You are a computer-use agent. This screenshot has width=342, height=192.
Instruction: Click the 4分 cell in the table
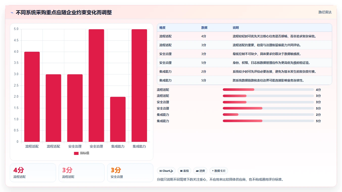204,36
